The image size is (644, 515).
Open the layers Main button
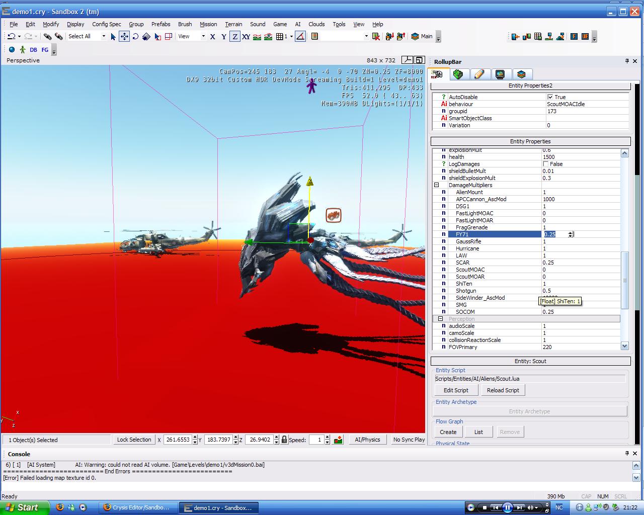(x=422, y=36)
